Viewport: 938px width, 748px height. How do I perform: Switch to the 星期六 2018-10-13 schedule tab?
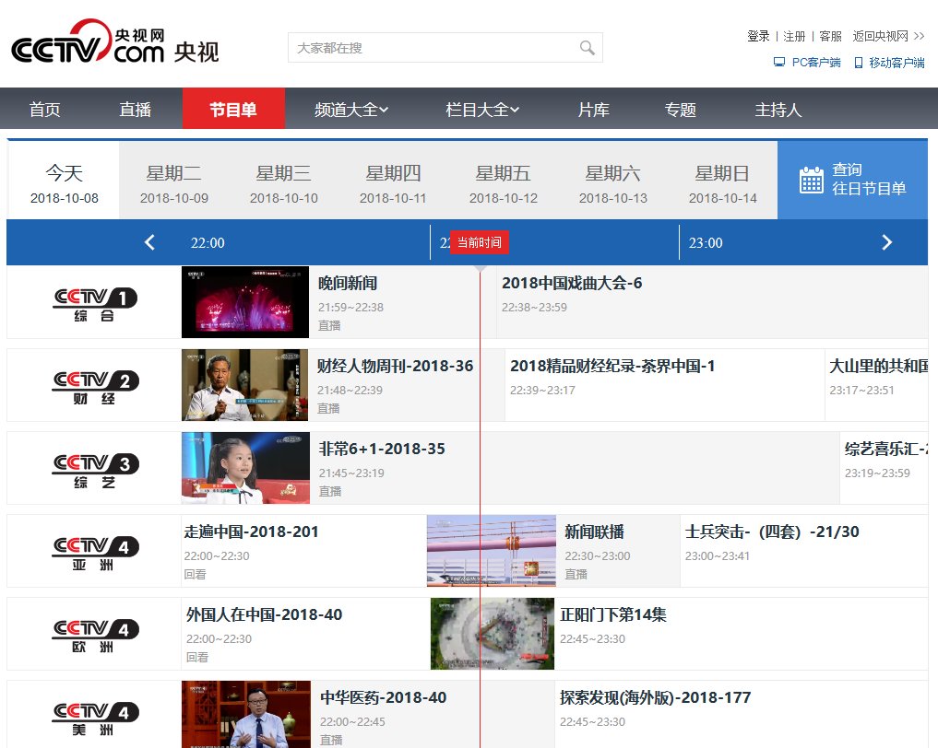612,181
